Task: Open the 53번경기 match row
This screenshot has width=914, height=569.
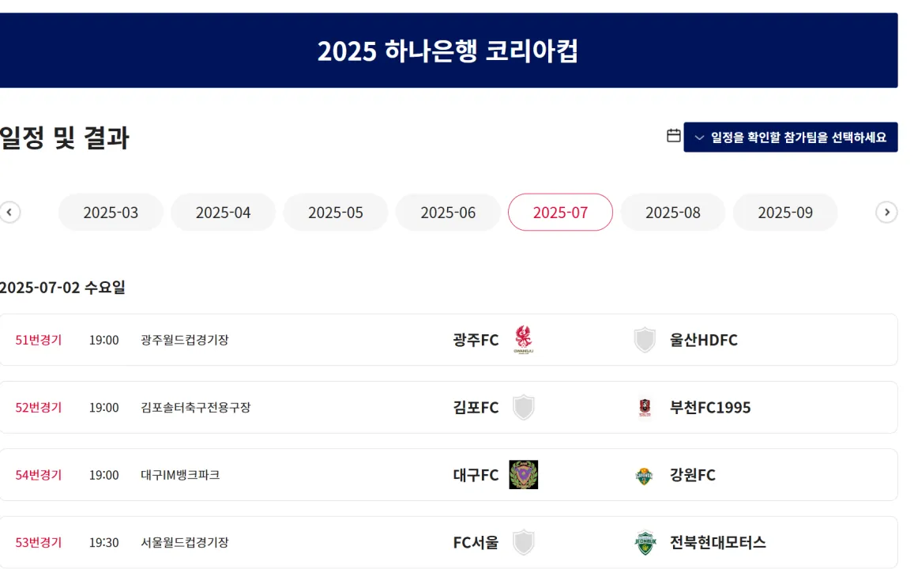Action: [448, 542]
